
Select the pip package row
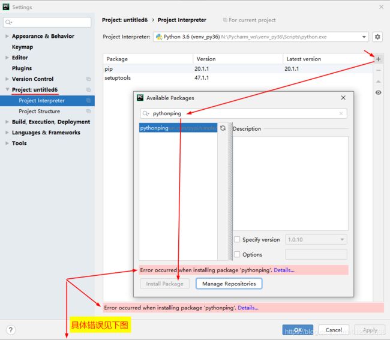(238, 69)
